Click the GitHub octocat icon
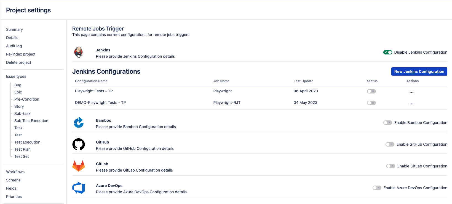The image size is (452, 204). [x=79, y=144]
